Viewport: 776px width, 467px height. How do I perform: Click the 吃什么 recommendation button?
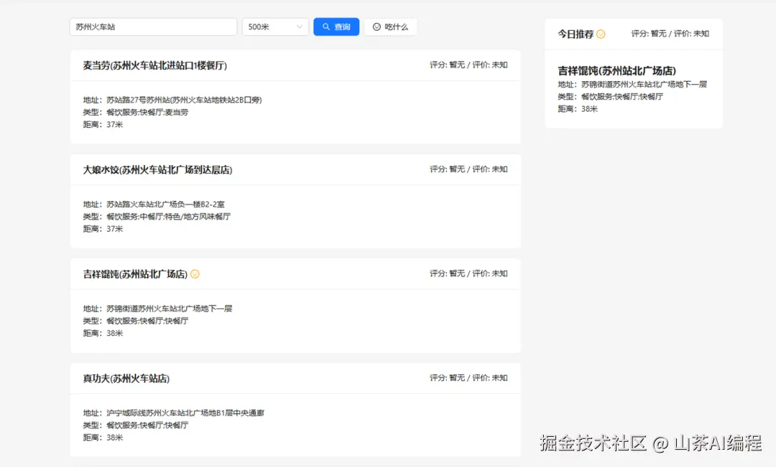390,26
